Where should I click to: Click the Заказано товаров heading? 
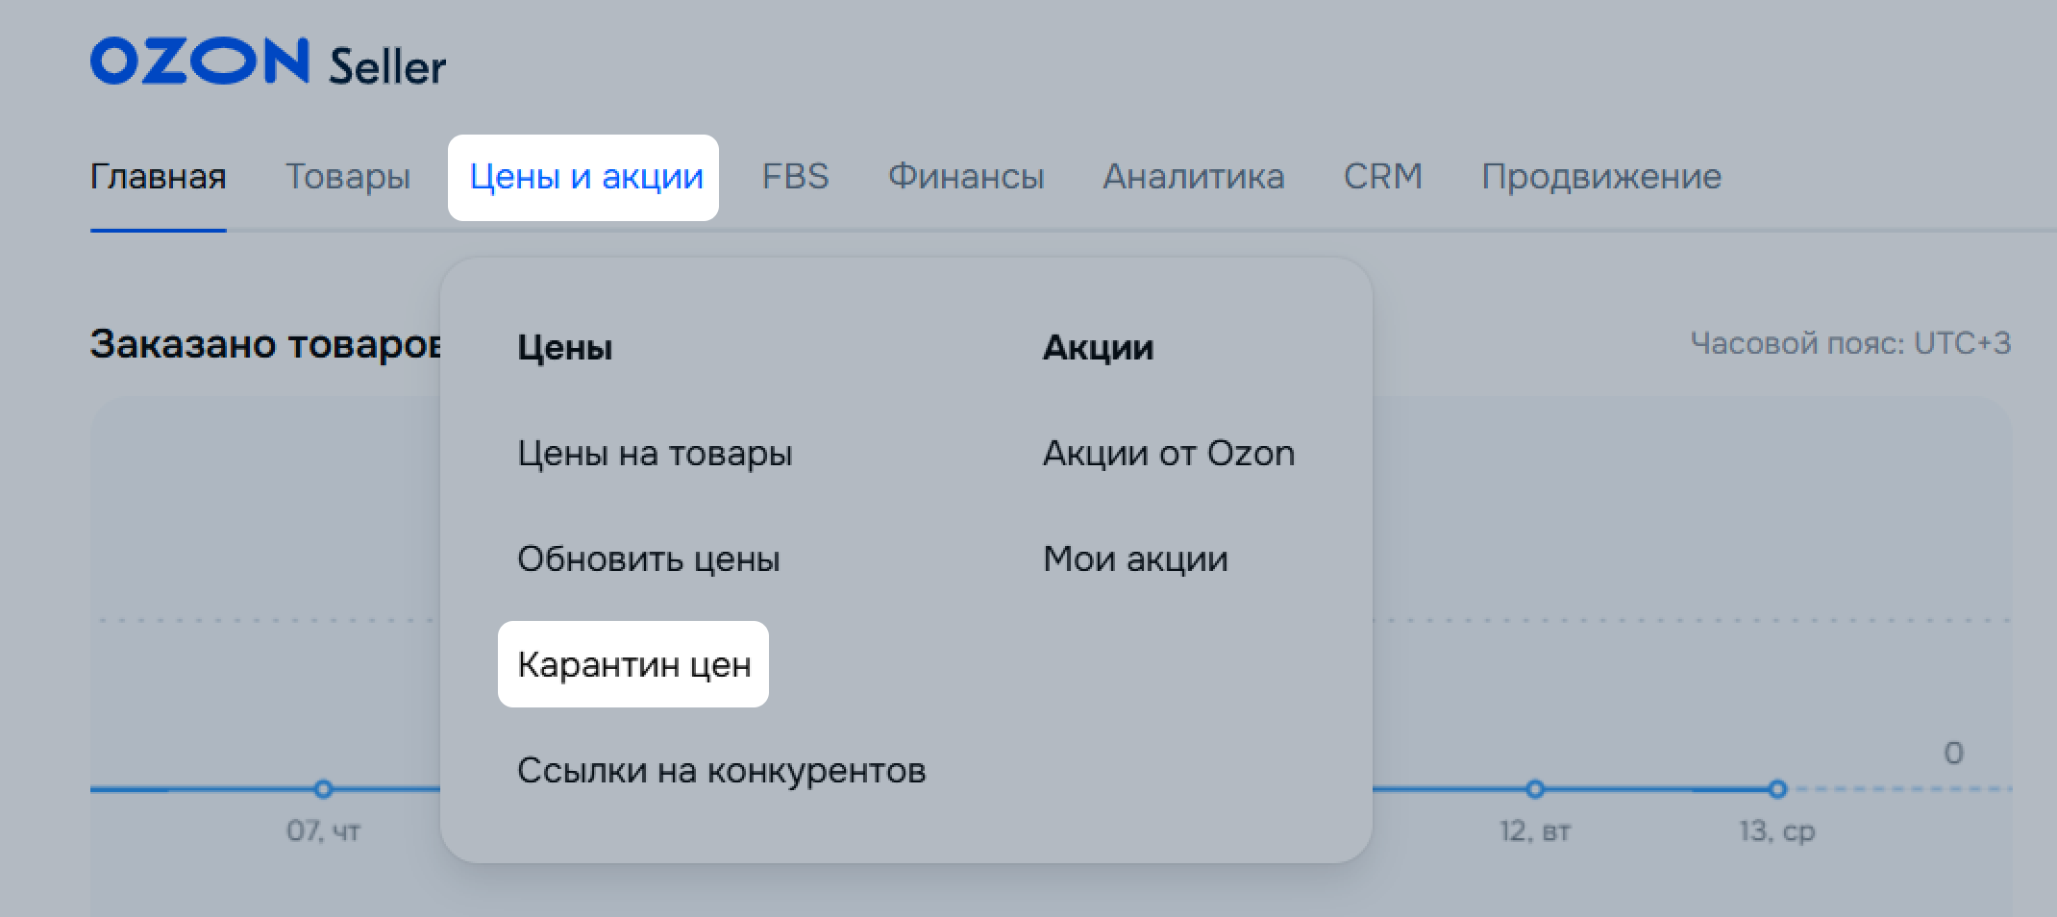(266, 343)
